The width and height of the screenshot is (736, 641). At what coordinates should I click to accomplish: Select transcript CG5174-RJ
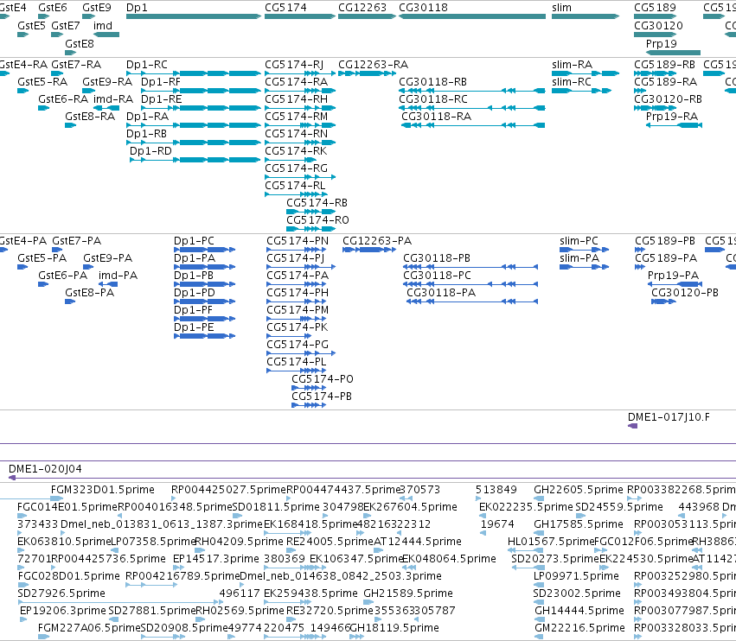294,64
